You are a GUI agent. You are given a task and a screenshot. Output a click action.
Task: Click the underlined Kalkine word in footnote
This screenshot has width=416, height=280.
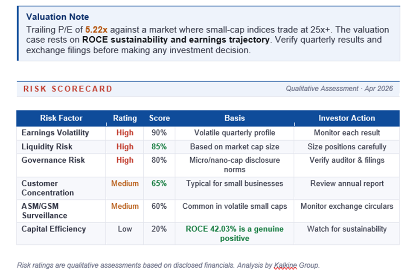[284, 265]
